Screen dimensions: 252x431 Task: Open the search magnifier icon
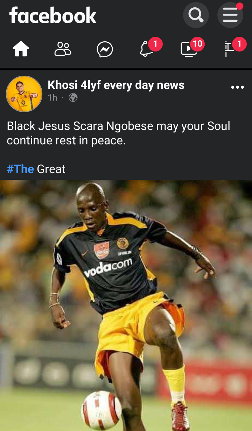[x=196, y=15]
